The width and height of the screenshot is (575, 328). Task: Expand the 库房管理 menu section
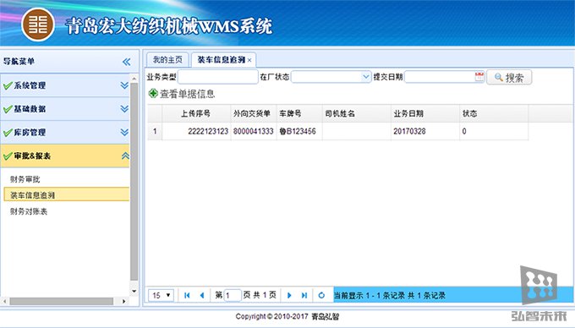[124, 133]
